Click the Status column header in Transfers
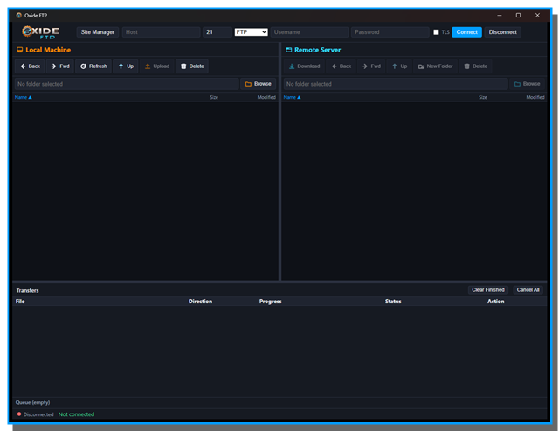Viewport: 559px width, 431px height. click(x=393, y=302)
